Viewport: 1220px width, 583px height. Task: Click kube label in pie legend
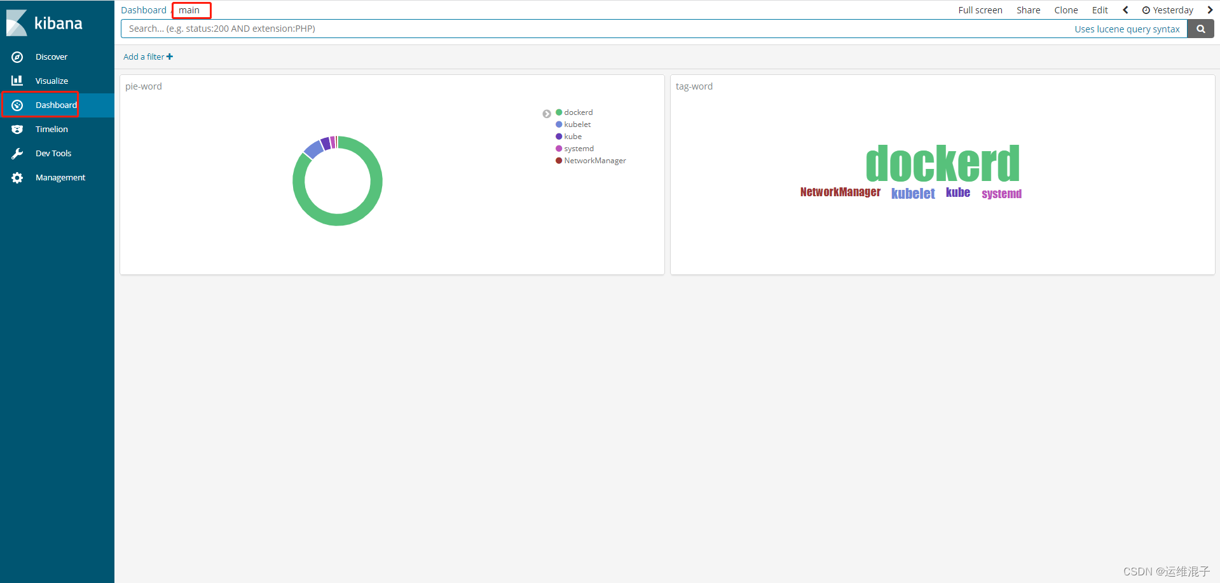click(573, 137)
